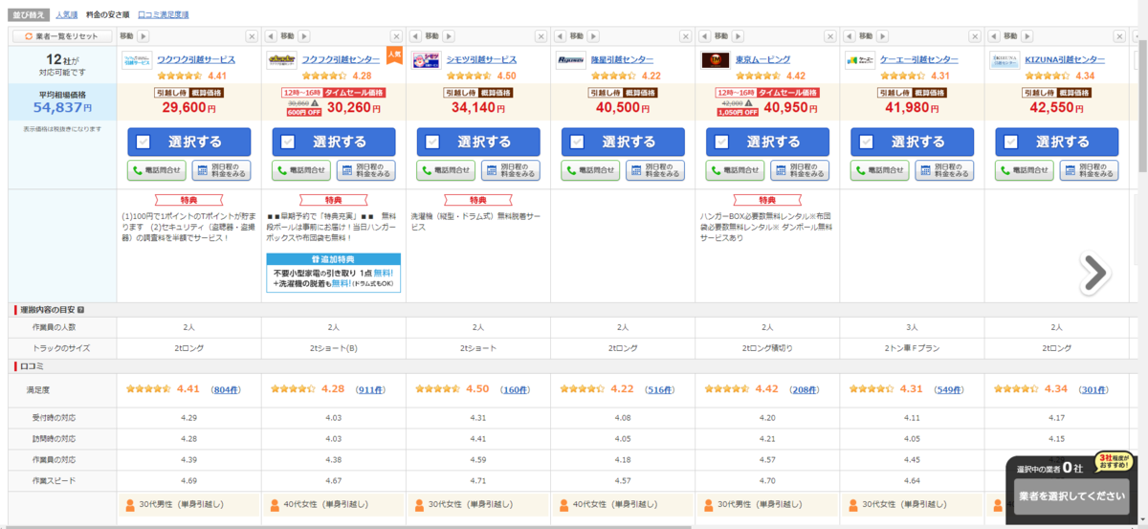Phone inquiry for ケーエー引越センター
The height and width of the screenshot is (529, 1148).
879,170
